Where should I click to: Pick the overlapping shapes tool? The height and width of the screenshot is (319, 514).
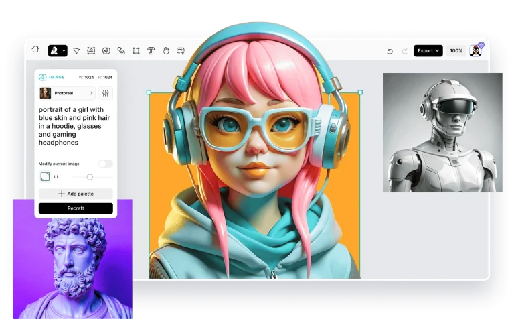point(121,50)
